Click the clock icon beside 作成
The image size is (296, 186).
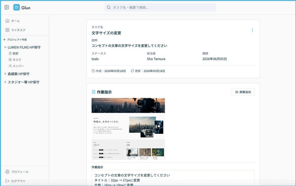coord(93,71)
